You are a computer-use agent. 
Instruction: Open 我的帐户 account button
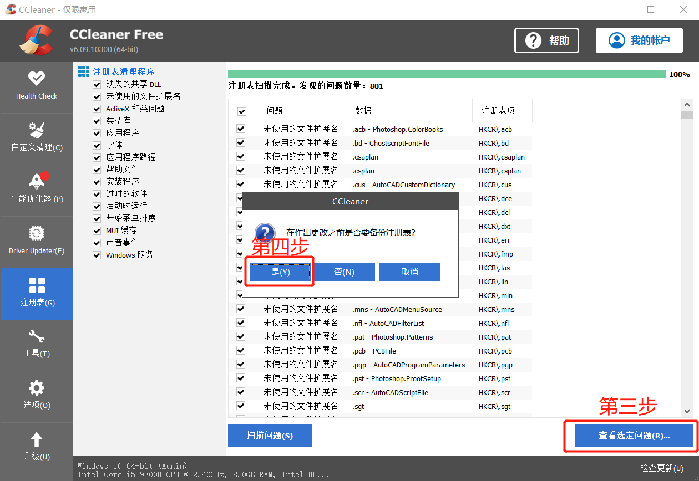639,40
